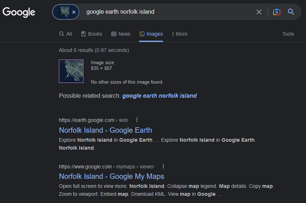
Task: Click the image thumbnail inside search chip
Action: point(65,12)
